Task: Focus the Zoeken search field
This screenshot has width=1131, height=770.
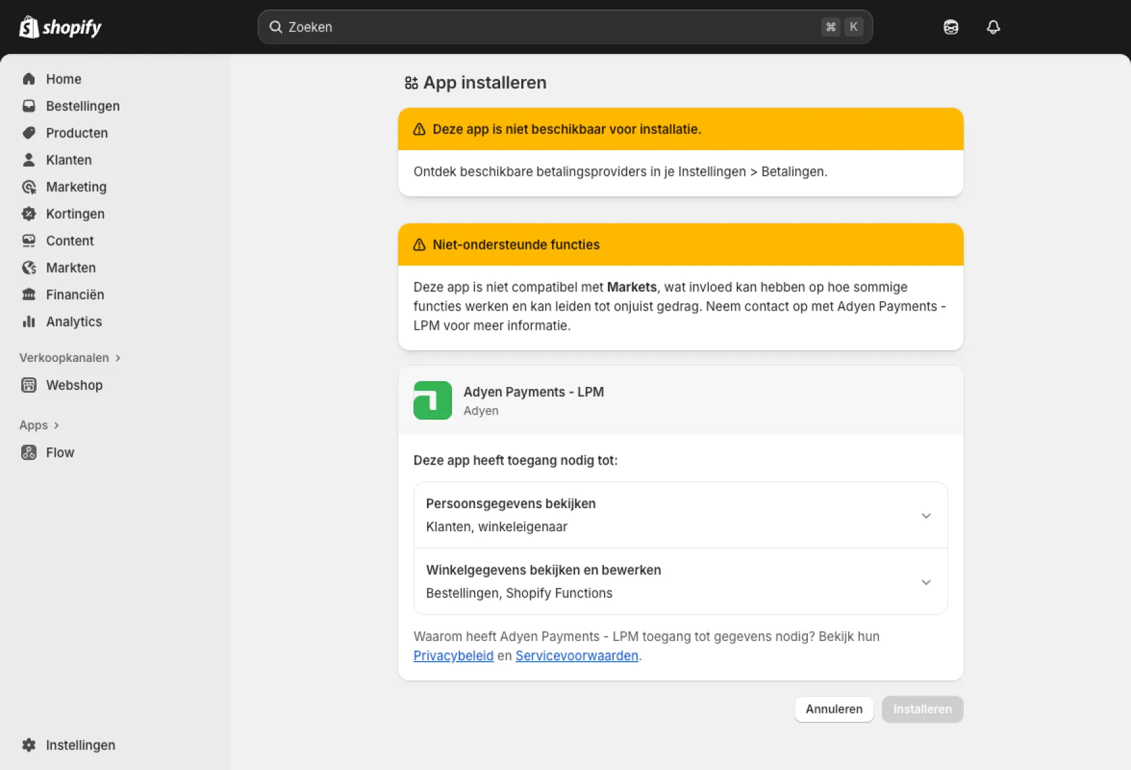Action: [x=565, y=27]
